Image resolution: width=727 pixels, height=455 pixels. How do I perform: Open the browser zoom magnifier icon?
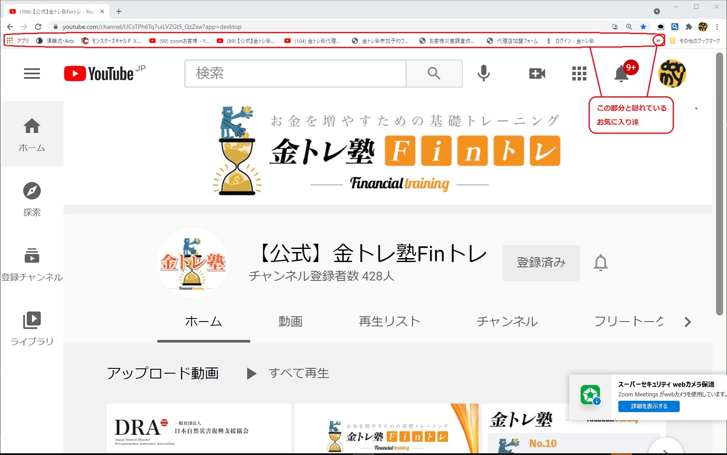point(629,27)
